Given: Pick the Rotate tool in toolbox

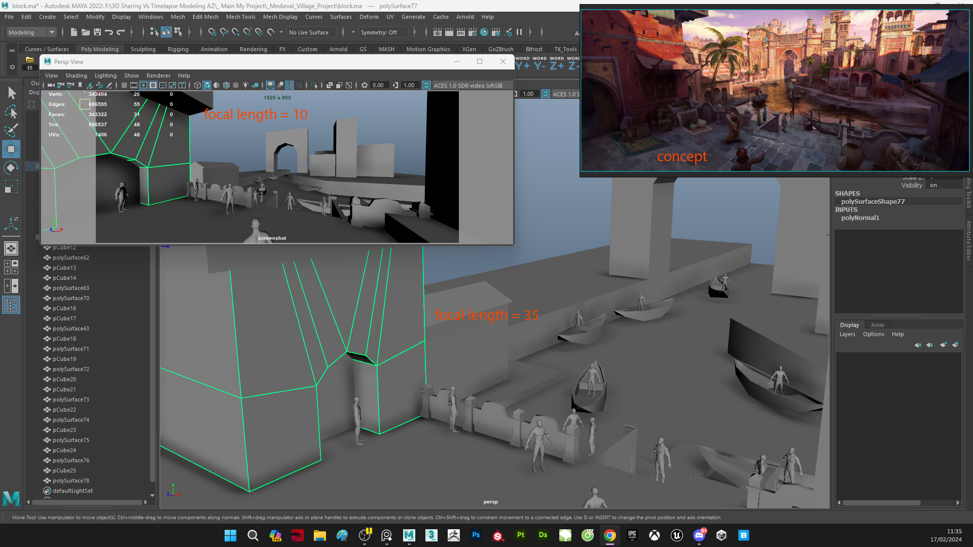Looking at the screenshot, I should point(11,168).
